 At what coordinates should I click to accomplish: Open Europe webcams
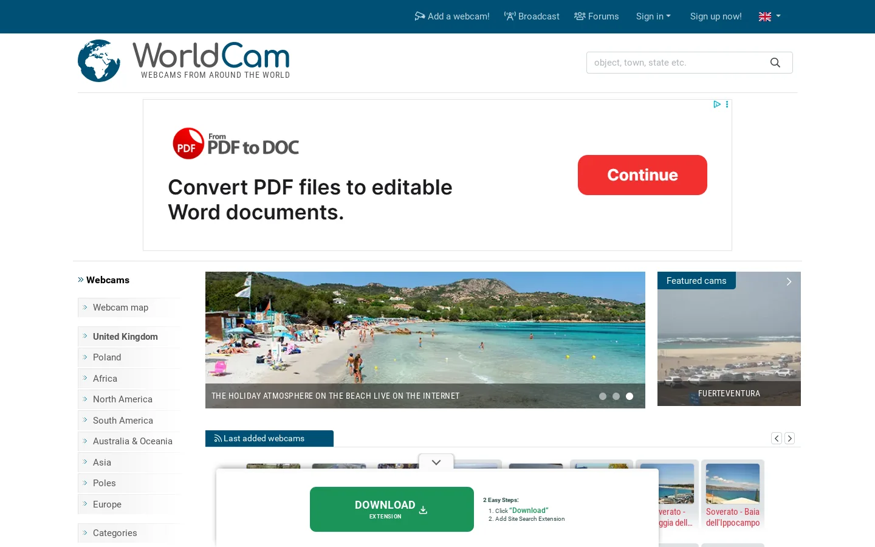point(129,504)
